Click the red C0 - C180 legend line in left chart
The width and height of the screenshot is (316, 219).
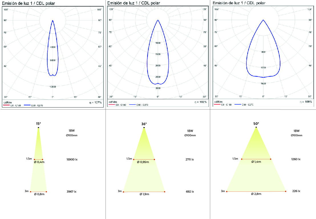point(6,106)
